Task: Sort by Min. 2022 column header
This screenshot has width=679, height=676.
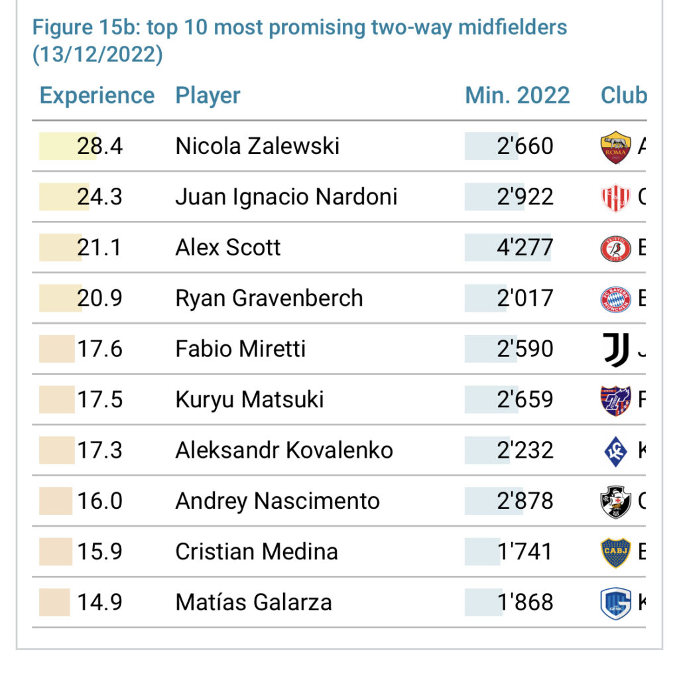Action: [517, 96]
